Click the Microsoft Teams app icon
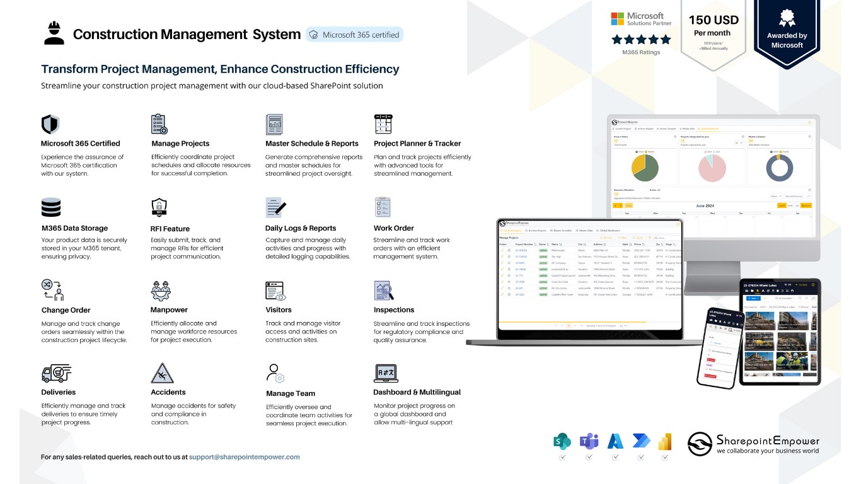Screen dimensions: 861x484 tap(589, 441)
